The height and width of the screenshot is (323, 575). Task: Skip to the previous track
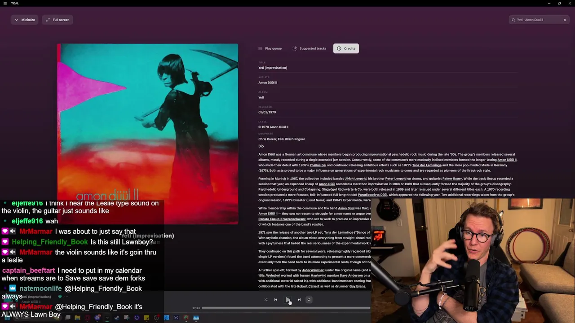pyautogui.click(x=276, y=300)
